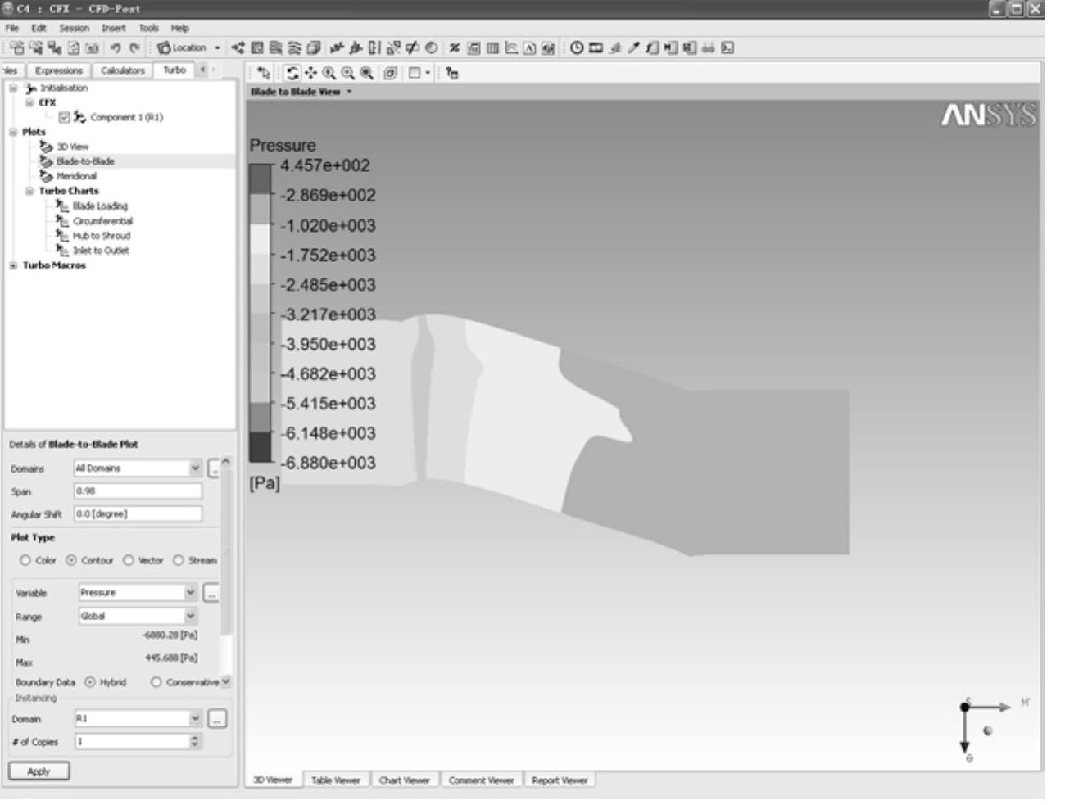Click the # of Copies spinner arrows
The height and width of the screenshot is (805, 1065).
[x=195, y=741]
